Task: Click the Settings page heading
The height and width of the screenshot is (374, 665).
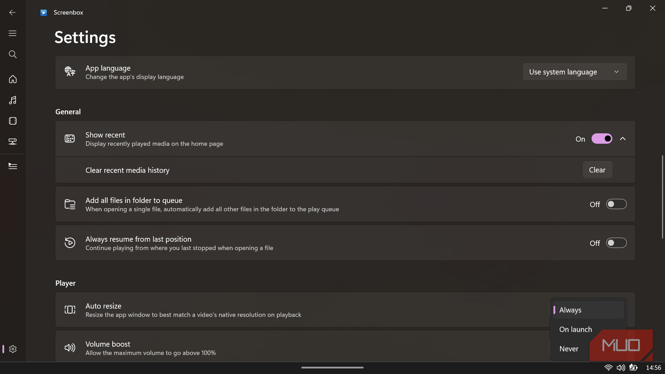Action: click(x=85, y=37)
